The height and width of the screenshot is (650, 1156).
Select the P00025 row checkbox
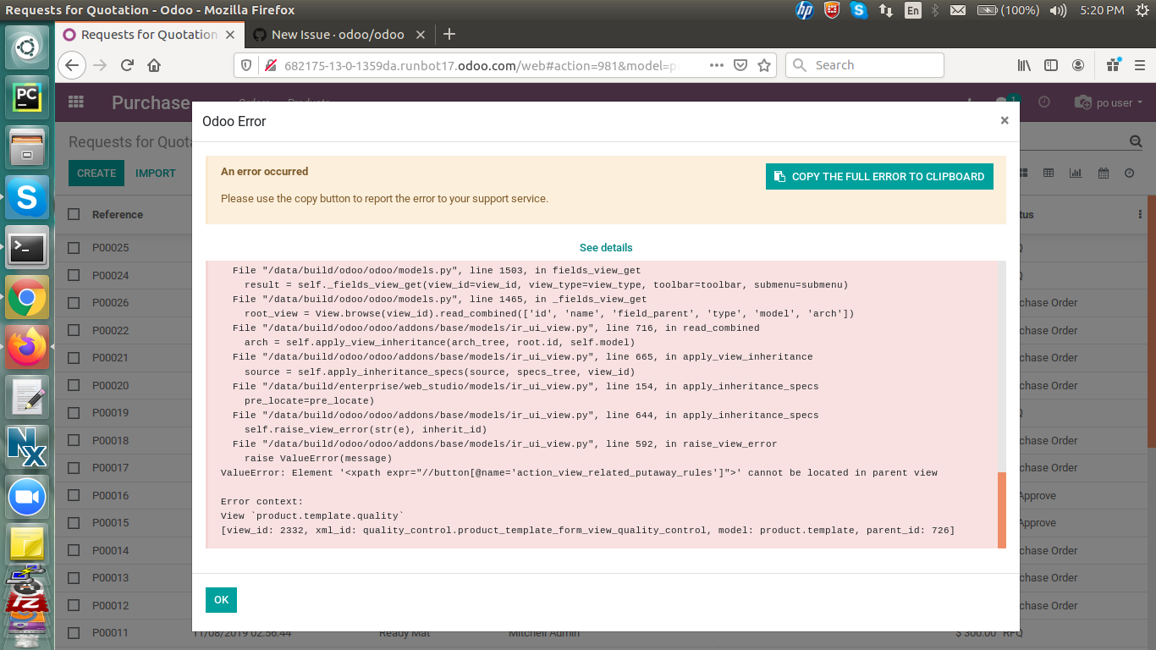click(74, 247)
